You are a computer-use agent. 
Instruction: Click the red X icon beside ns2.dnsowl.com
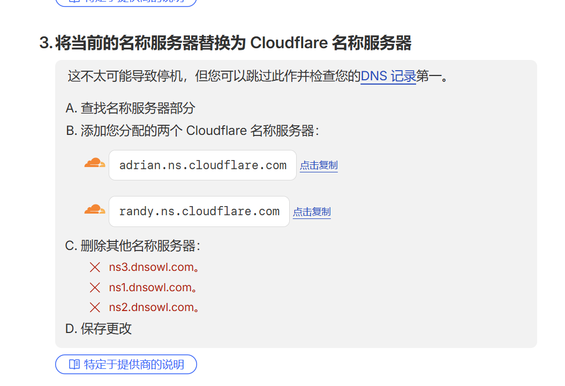pyautogui.click(x=95, y=307)
